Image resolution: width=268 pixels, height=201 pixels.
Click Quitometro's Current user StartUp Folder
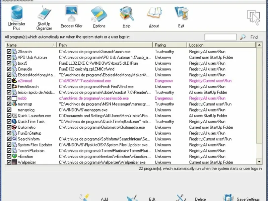click(x=211, y=127)
